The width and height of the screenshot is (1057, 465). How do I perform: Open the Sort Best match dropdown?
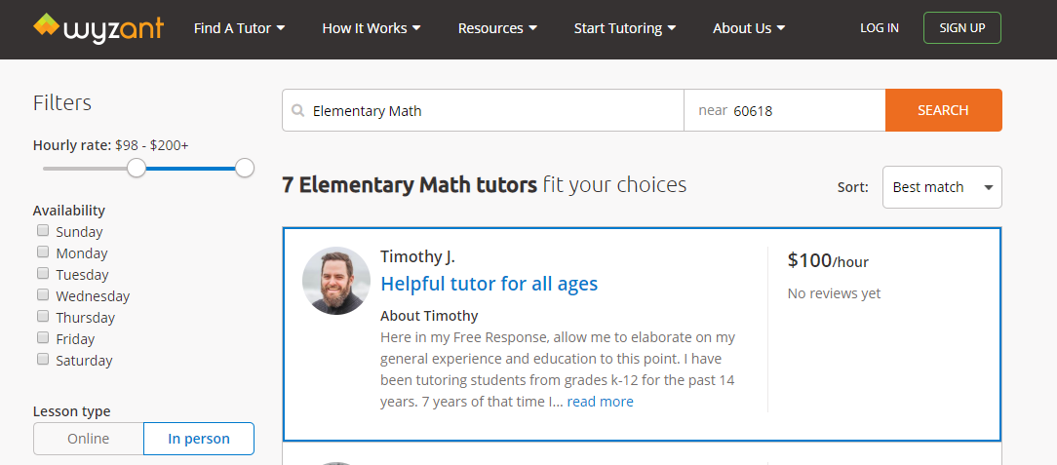(x=942, y=187)
